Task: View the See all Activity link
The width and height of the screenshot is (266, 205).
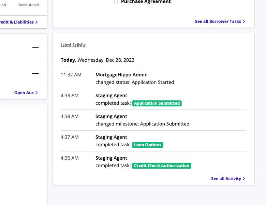Action: pyautogui.click(x=226, y=178)
